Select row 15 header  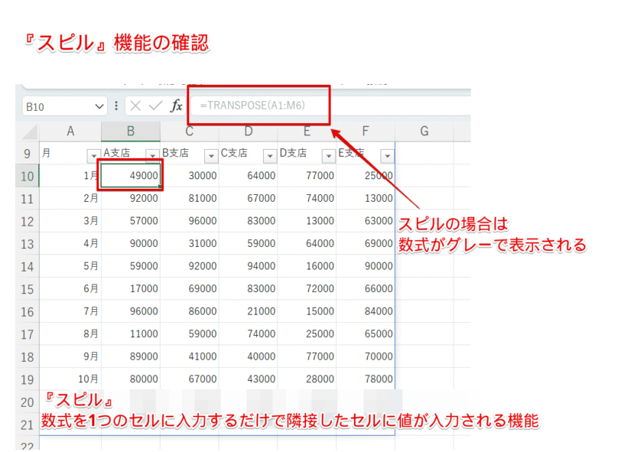tap(27, 289)
